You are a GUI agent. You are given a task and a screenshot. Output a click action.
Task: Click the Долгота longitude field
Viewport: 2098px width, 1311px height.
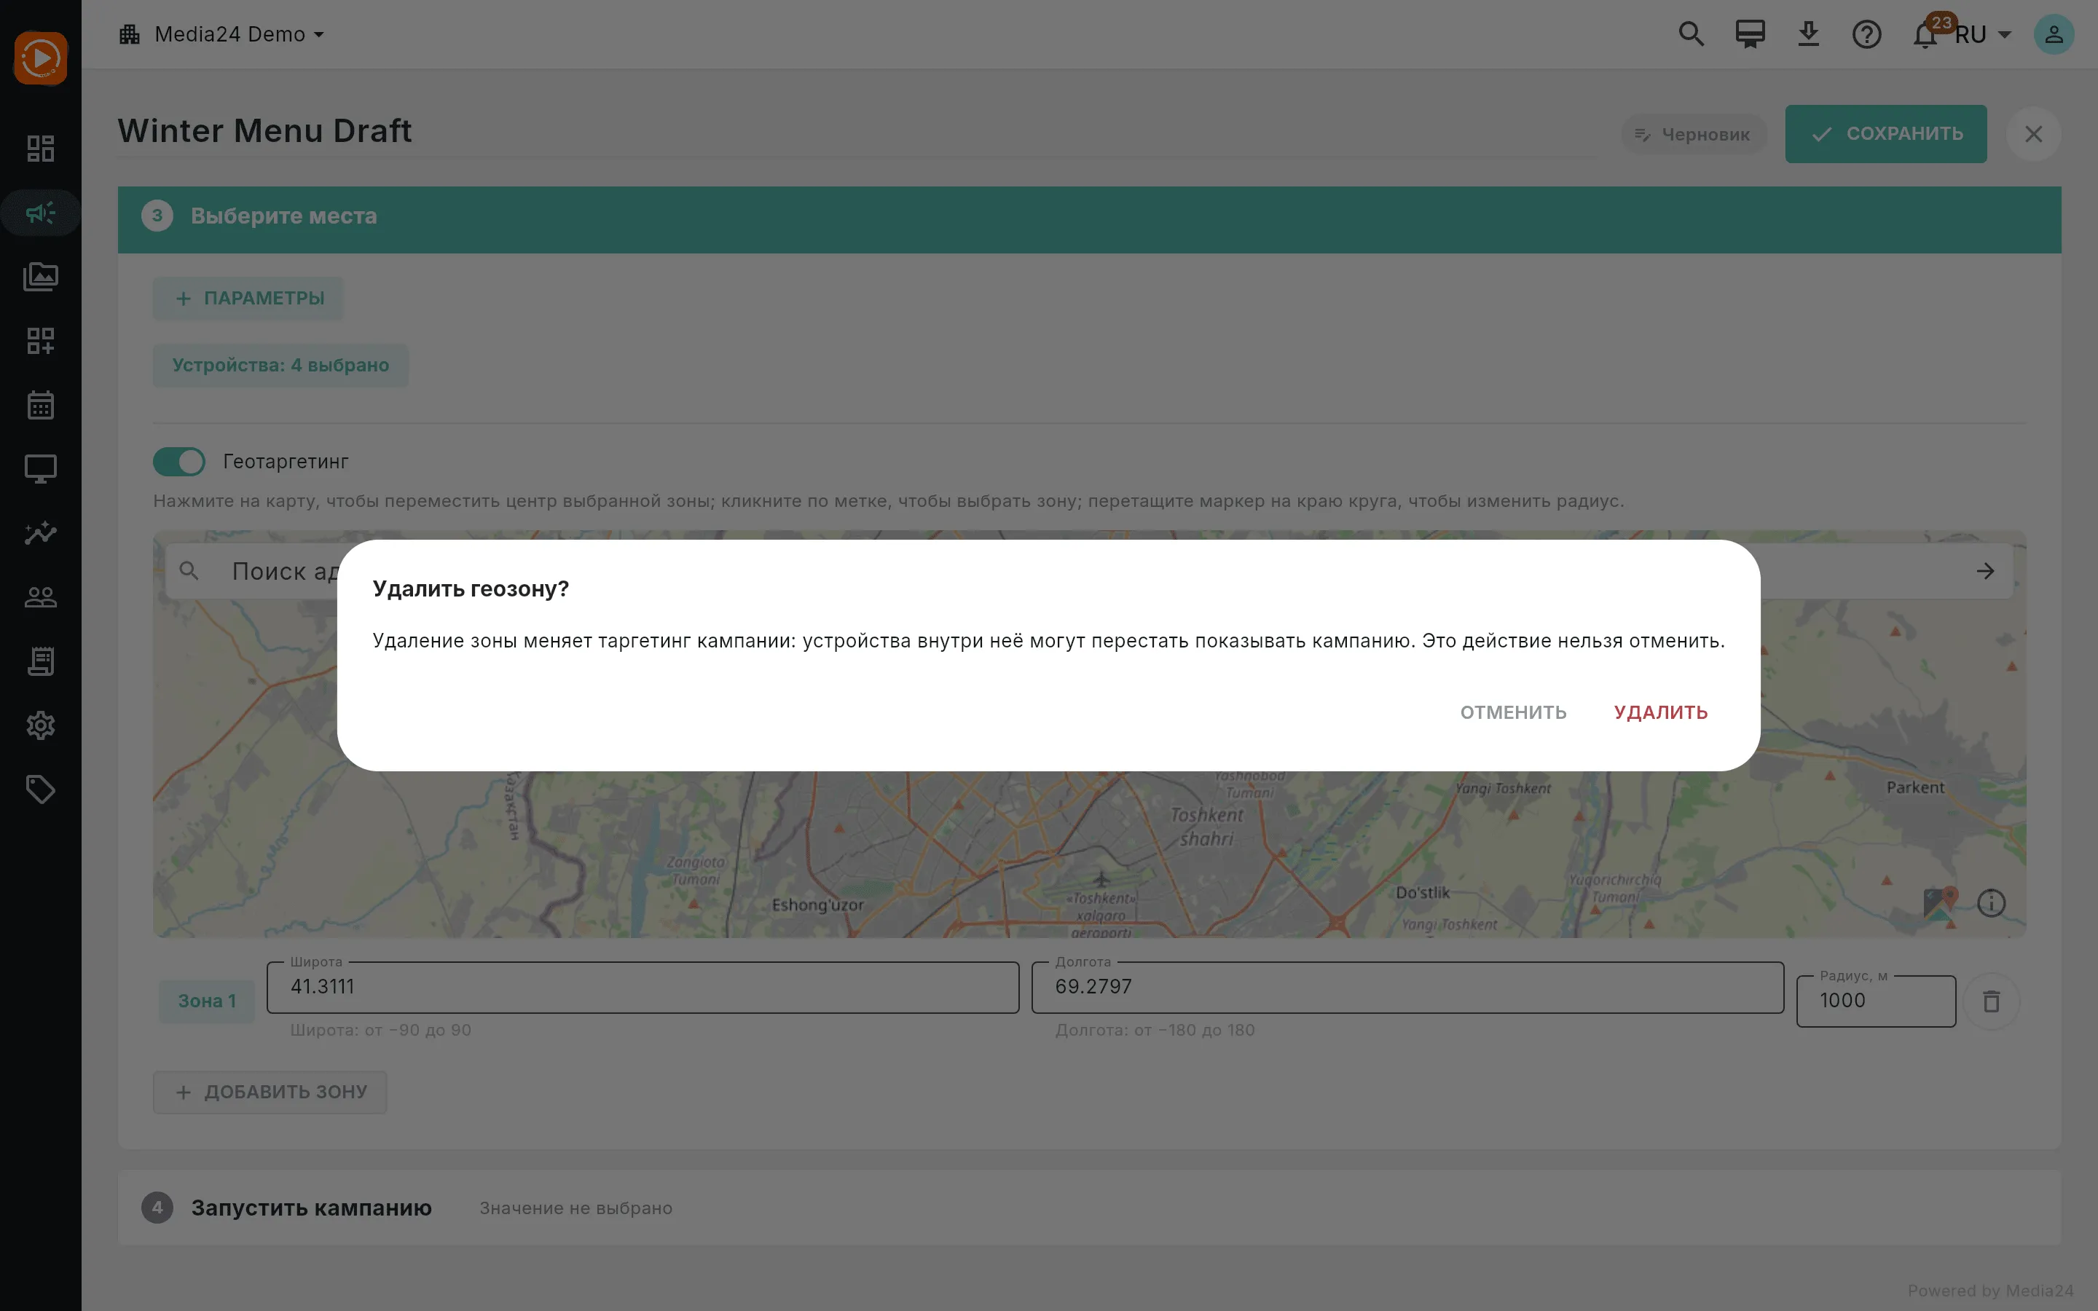click(1407, 988)
